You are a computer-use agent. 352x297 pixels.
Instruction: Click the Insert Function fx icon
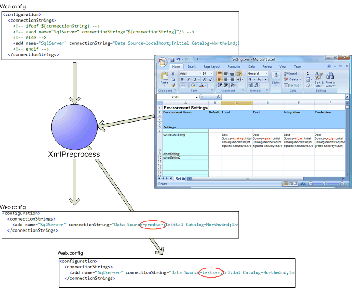pos(218,97)
